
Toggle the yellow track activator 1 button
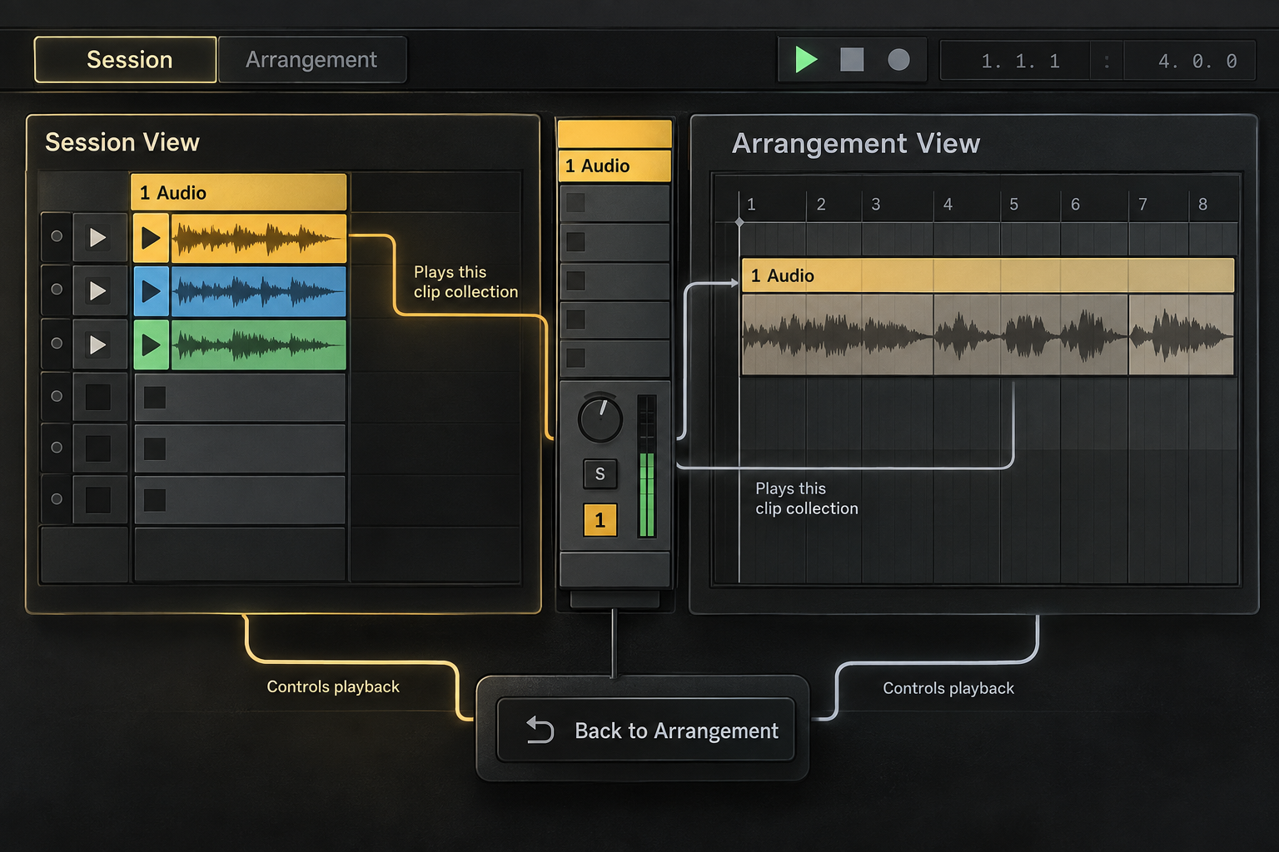point(600,521)
